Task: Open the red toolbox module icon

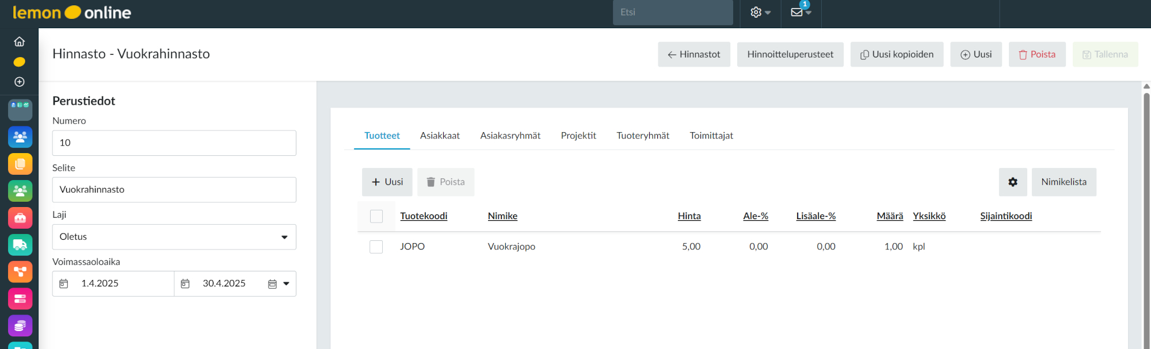Action: tap(20, 218)
